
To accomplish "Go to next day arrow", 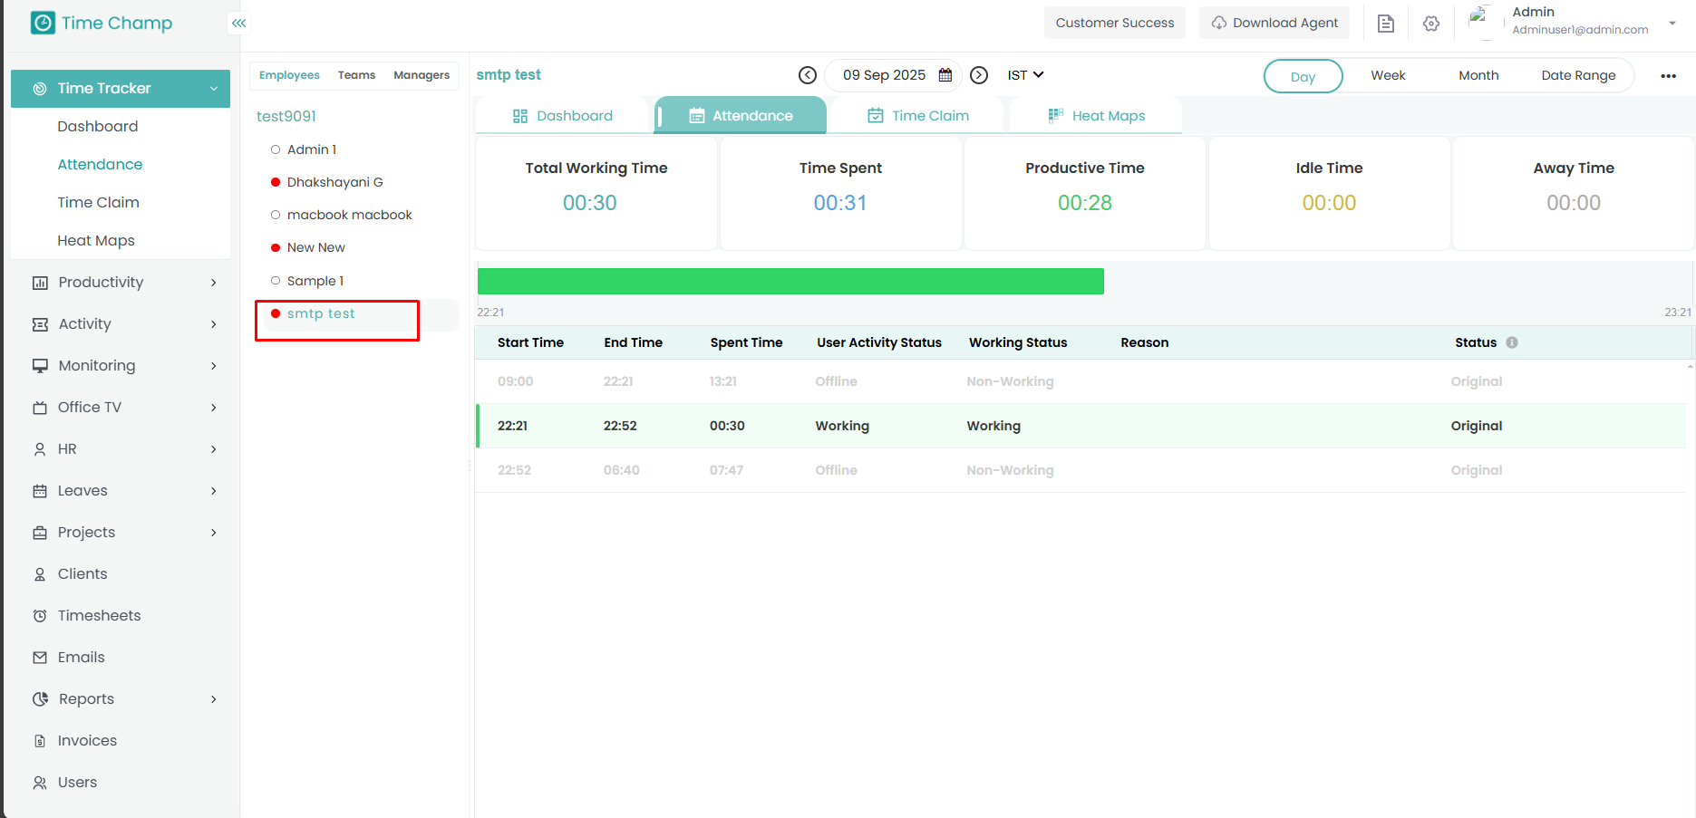I will pyautogui.click(x=979, y=75).
